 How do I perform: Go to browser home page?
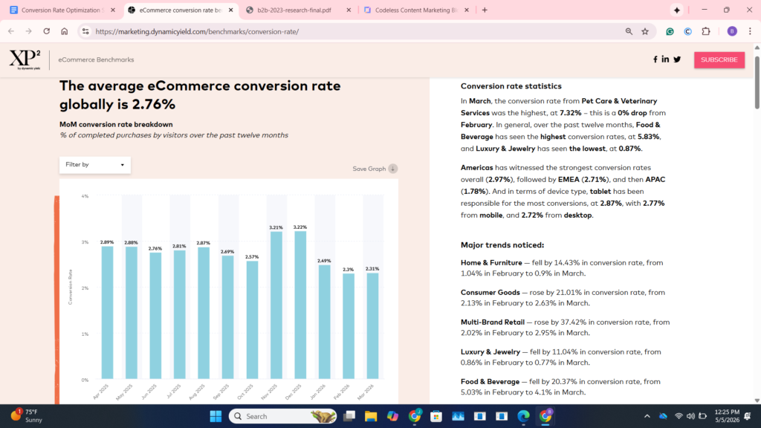tap(65, 31)
